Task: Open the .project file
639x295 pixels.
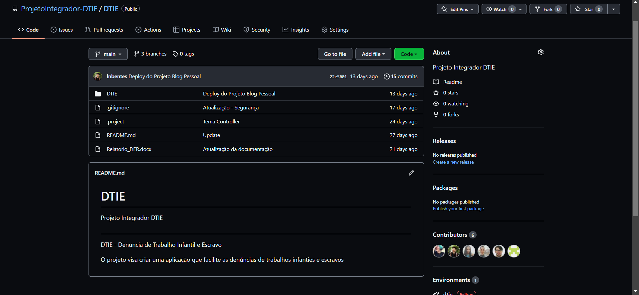Action: point(115,122)
